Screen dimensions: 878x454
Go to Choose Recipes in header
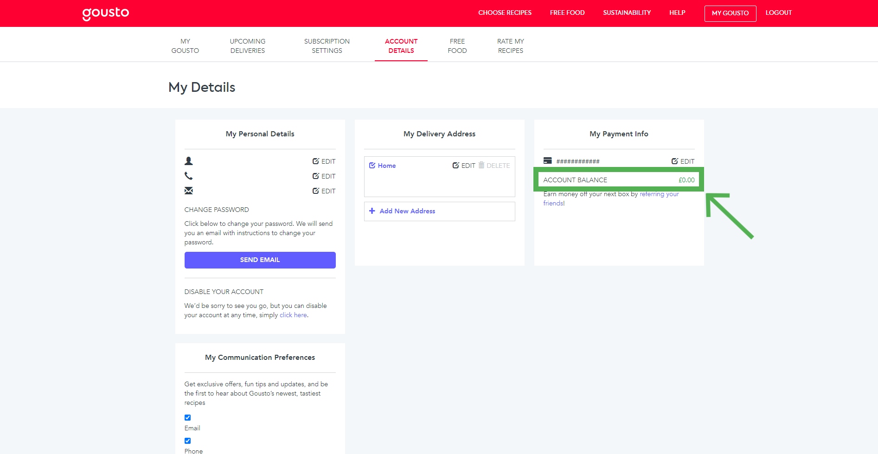tap(505, 13)
